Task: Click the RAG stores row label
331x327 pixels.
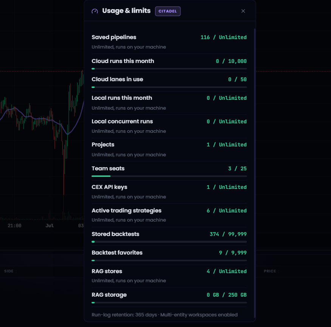Action: [107, 271]
